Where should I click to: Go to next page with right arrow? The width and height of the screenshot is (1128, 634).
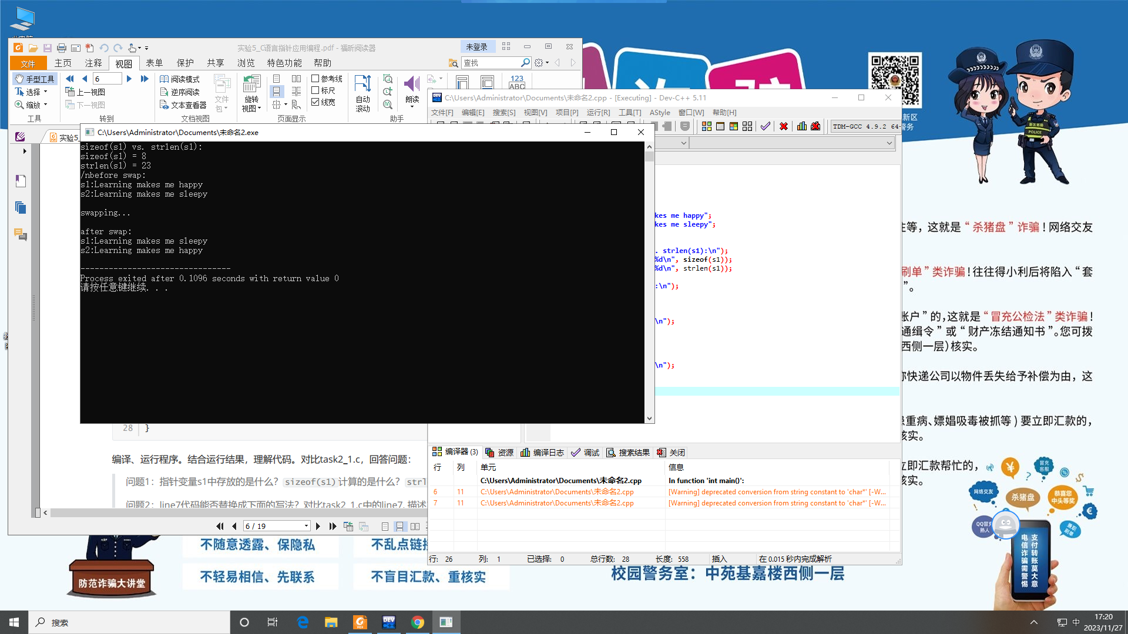[x=129, y=79]
